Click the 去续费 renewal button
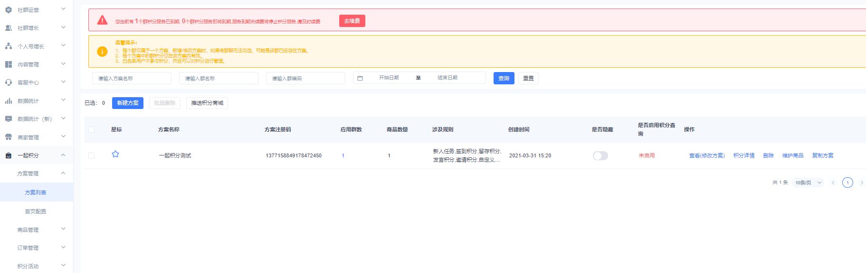Viewport: 866px width, 273px height. [352, 21]
